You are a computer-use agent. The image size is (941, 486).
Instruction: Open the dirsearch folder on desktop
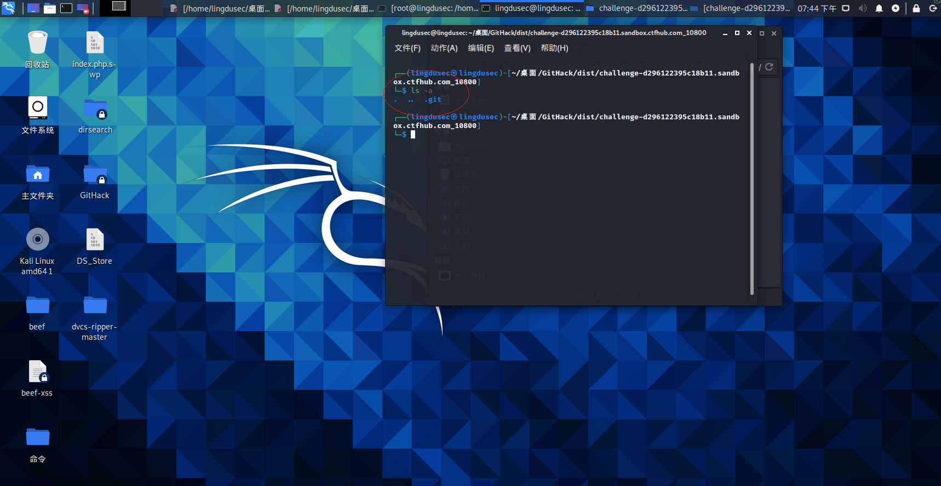click(x=95, y=115)
